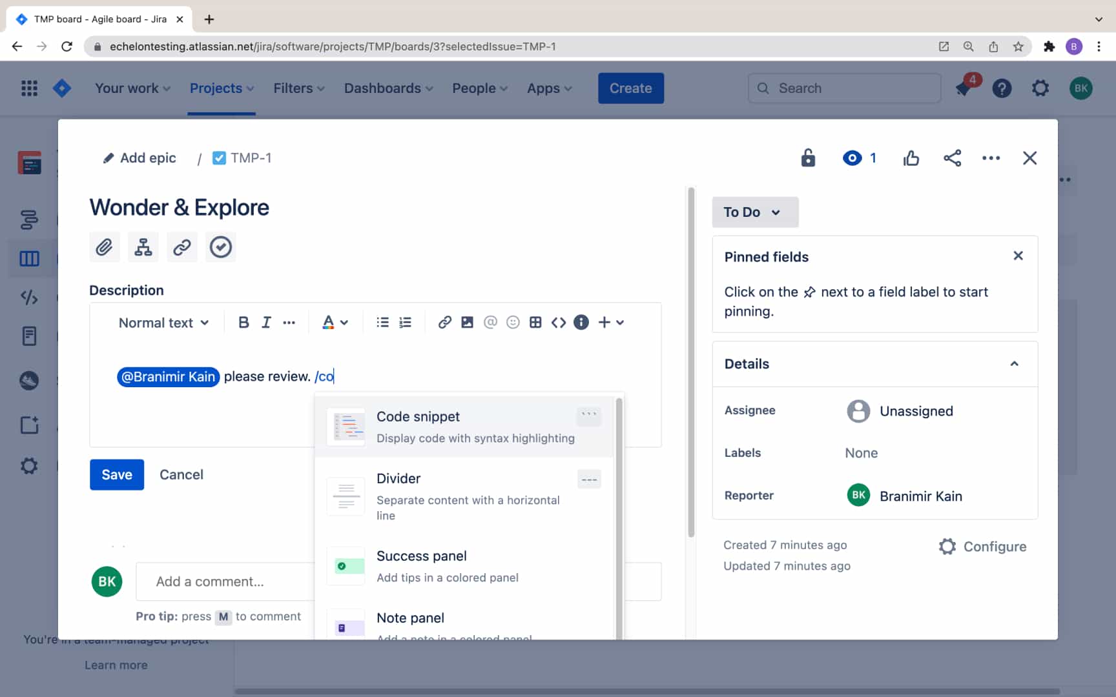Save the description changes
1116x697 pixels.
(116, 474)
